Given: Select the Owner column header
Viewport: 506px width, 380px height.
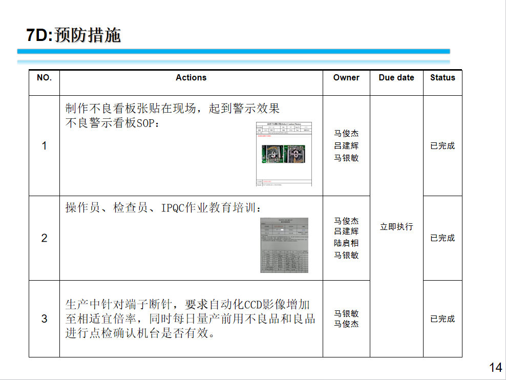Looking at the screenshot, I should tap(346, 78).
